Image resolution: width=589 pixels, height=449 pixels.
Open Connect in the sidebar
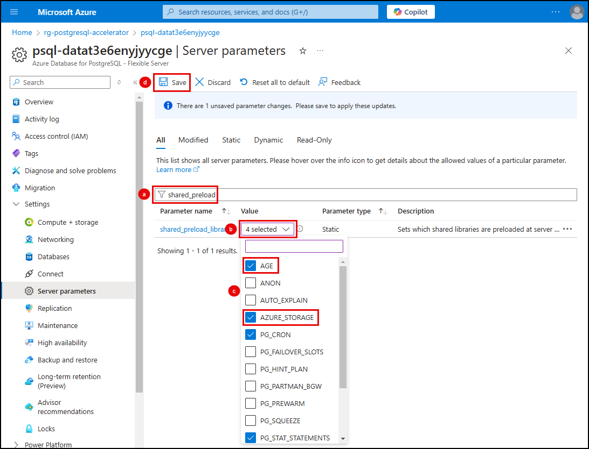[x=50, y=274]
